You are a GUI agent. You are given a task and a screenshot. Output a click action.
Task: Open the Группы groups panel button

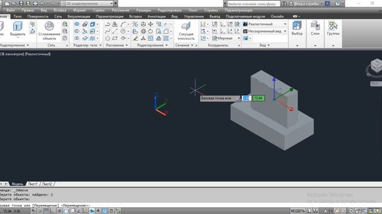click(x=333, y=29)
